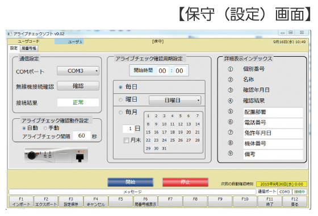
Task: Pick day 1 in the monthly calendar
Action: pos(148,116)
